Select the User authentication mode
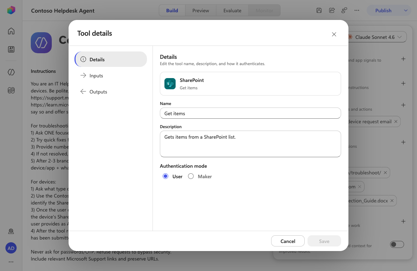The image size is (417, 271). click(165, 176)
